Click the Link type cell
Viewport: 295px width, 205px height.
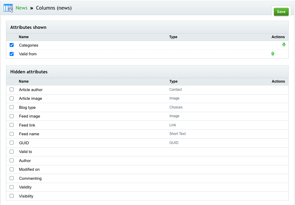pyautogui.click(x=173, y=125)
